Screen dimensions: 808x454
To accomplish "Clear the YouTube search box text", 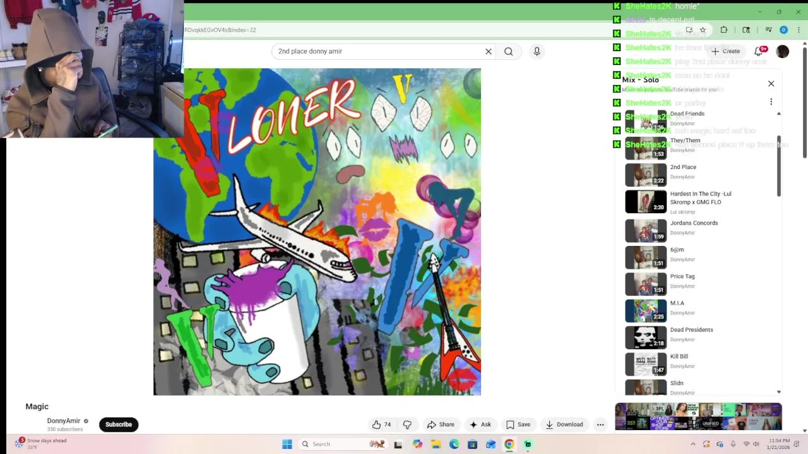I will [488, 52].
